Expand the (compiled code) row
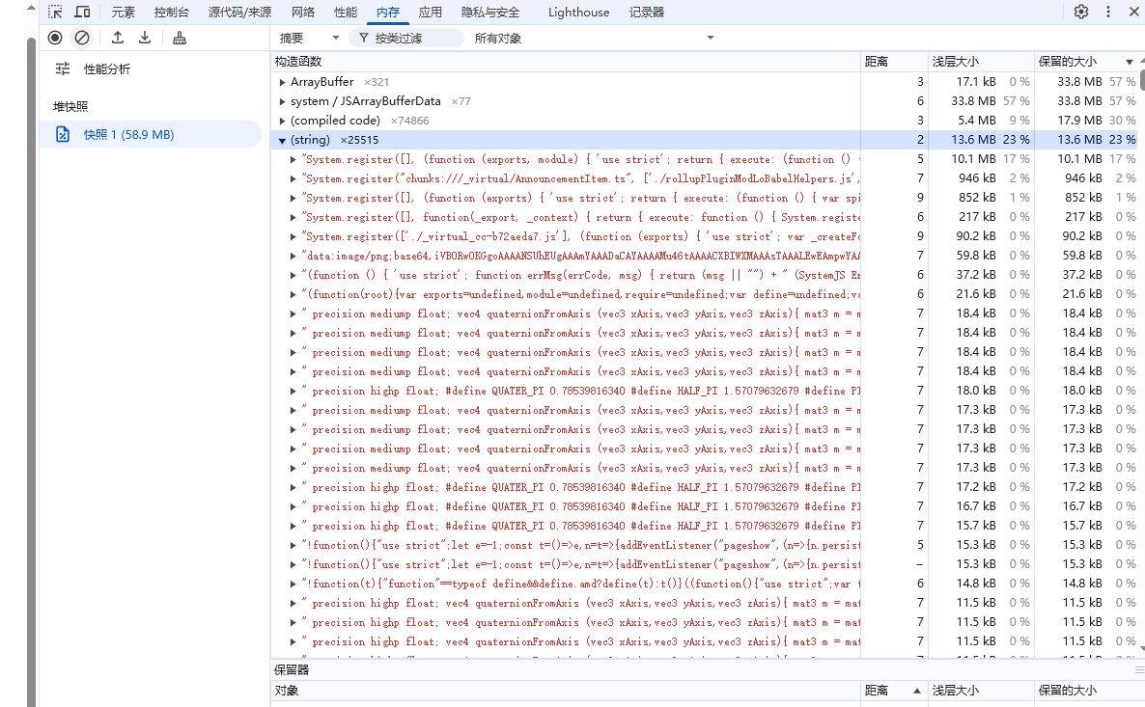The width and height of the screenshot is (1145, 707). point(283,122)
